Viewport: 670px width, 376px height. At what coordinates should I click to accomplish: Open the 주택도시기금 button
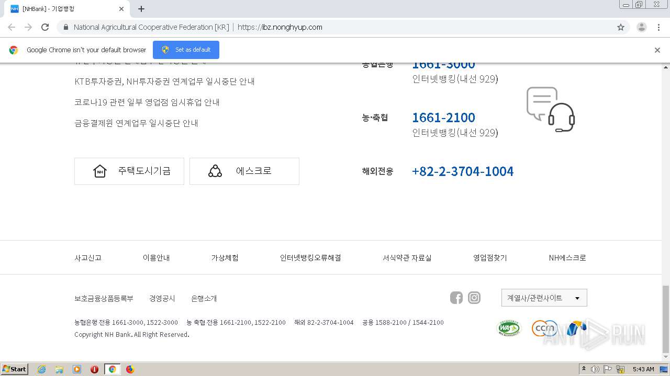[129, 171]
